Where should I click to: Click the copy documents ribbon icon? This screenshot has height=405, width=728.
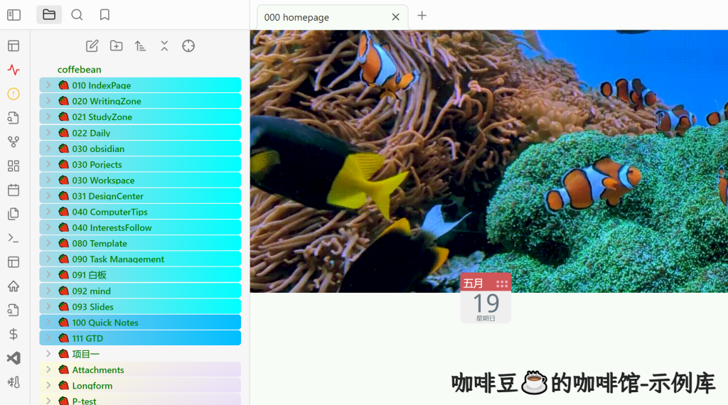click(x=14, y=214)
